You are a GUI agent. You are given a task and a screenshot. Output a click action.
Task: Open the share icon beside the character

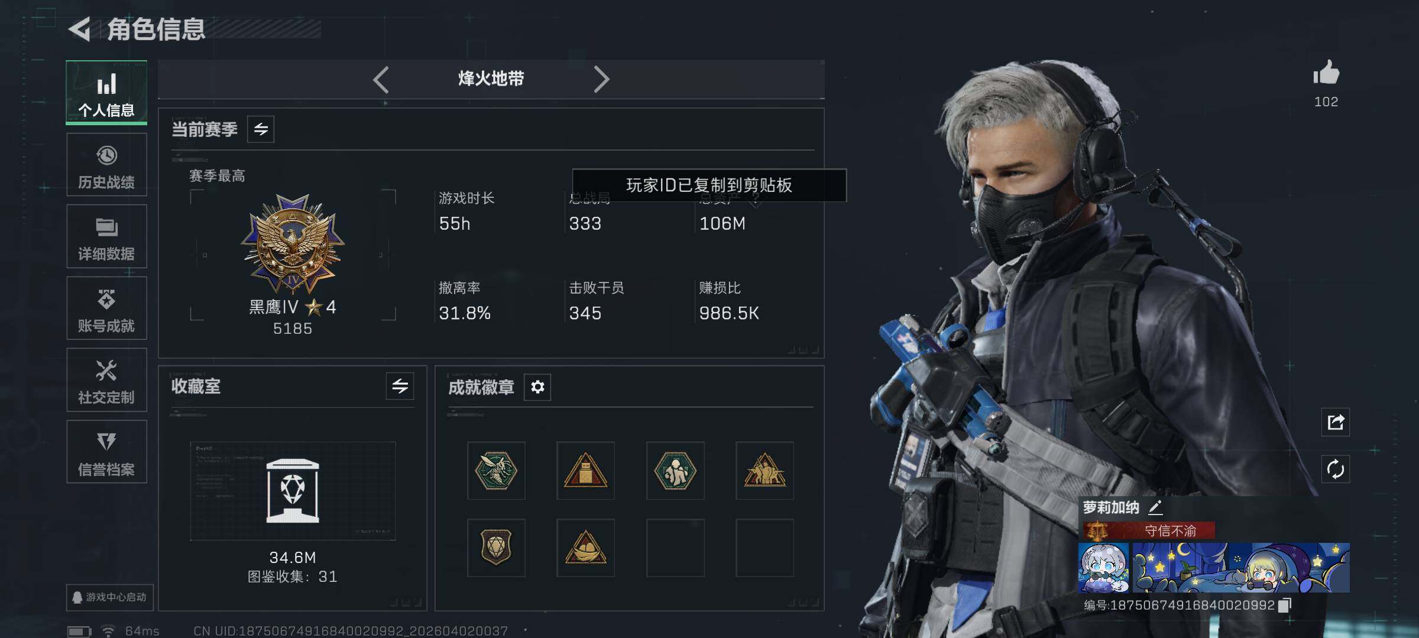pos(1336,422)
